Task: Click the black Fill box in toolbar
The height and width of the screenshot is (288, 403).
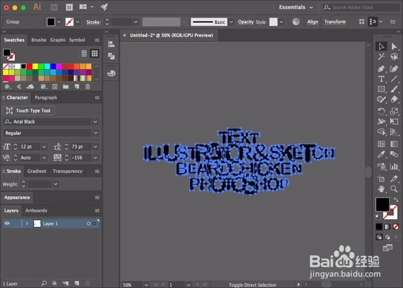Action: (x=382, y=204)
